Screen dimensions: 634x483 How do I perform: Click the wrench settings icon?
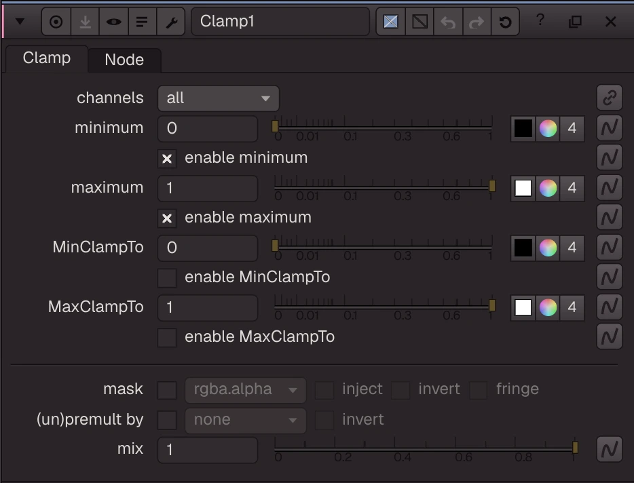[171, 22]
